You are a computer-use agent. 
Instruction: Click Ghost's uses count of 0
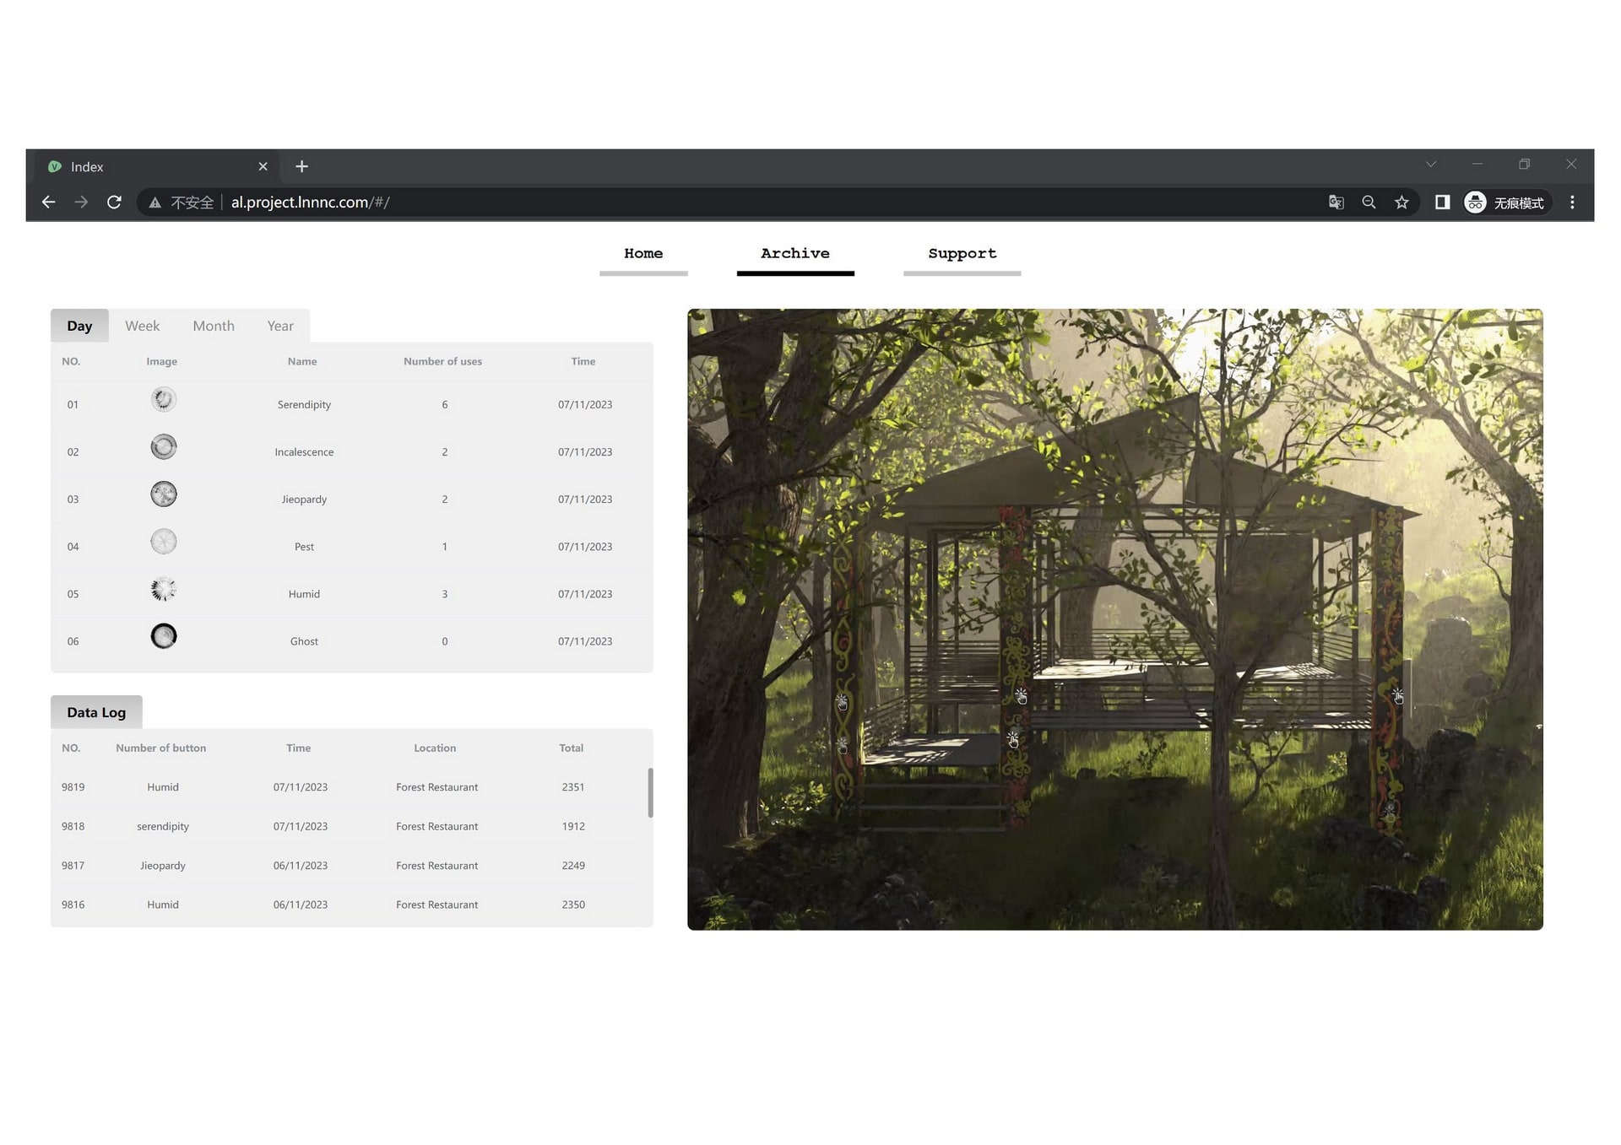[x=444, y=641]
